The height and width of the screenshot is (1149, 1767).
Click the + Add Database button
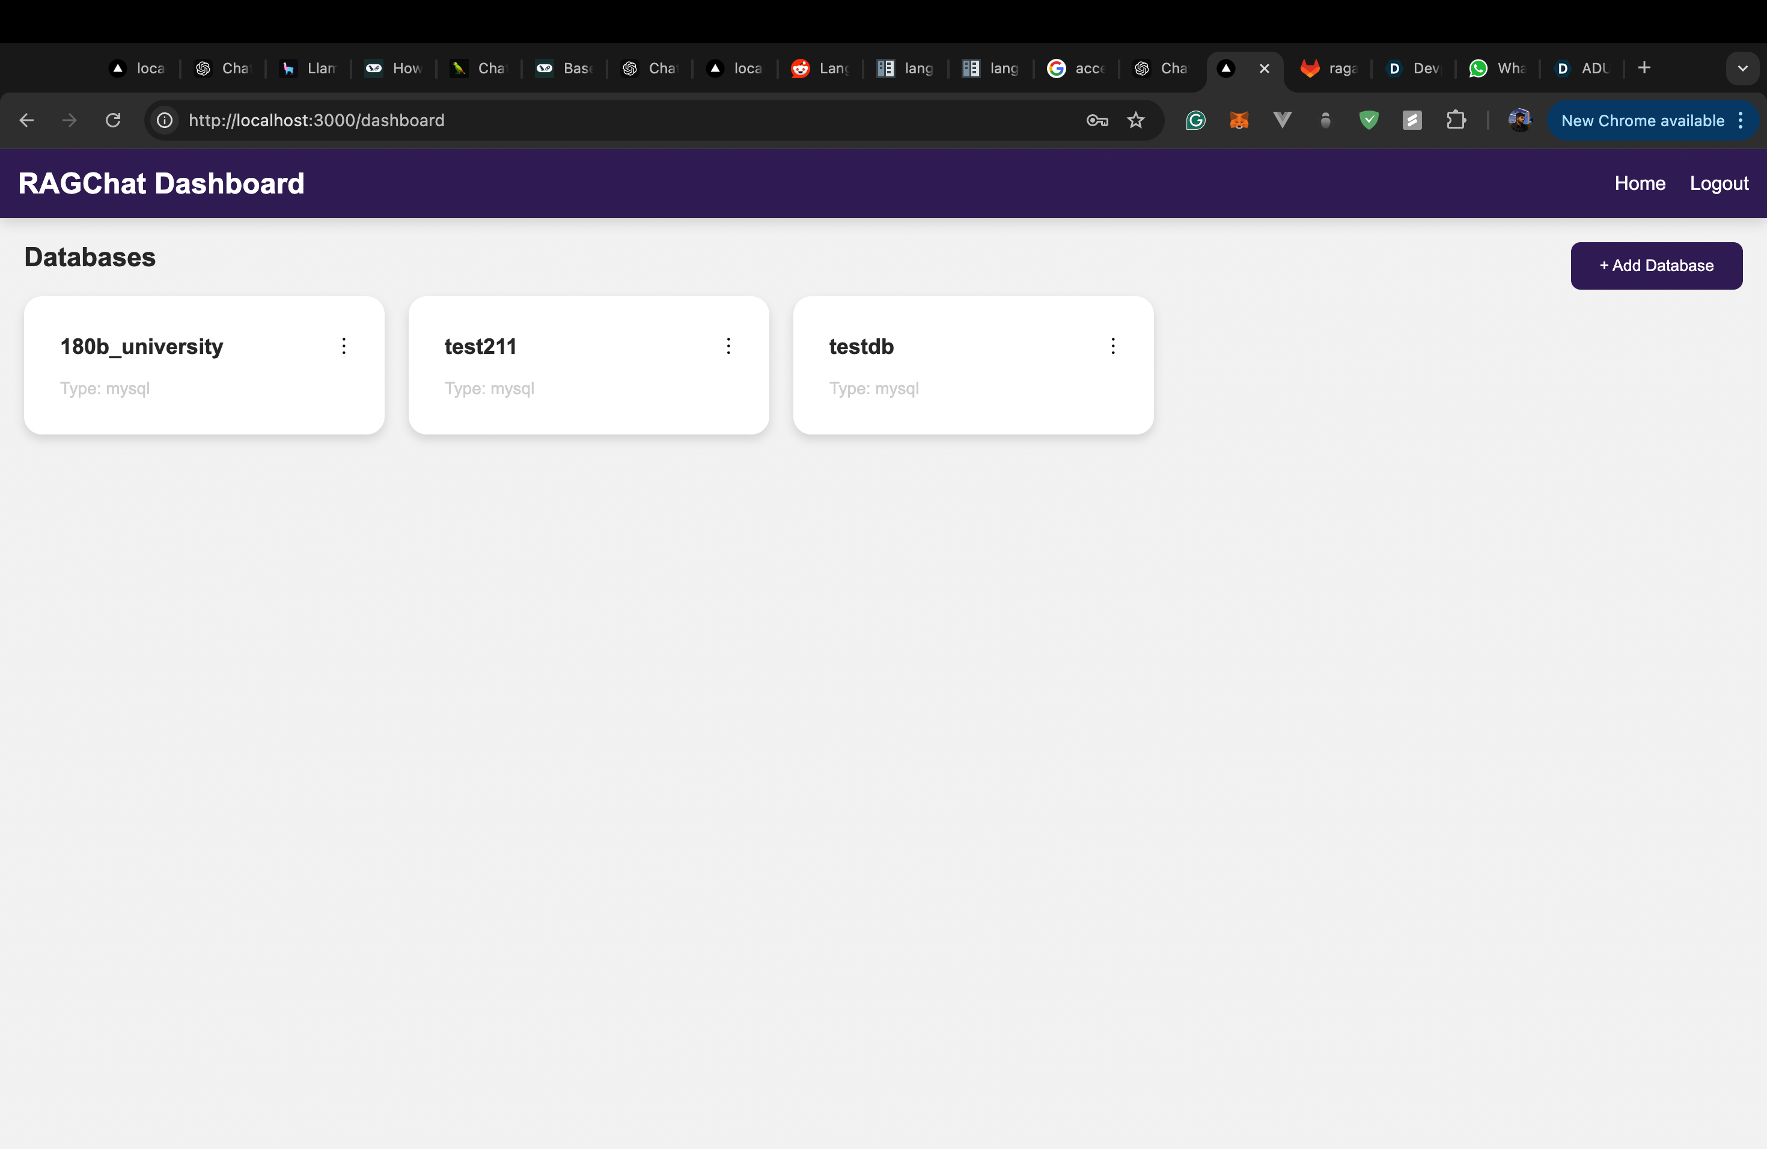pyautogui.click(x=1656, y=266)
